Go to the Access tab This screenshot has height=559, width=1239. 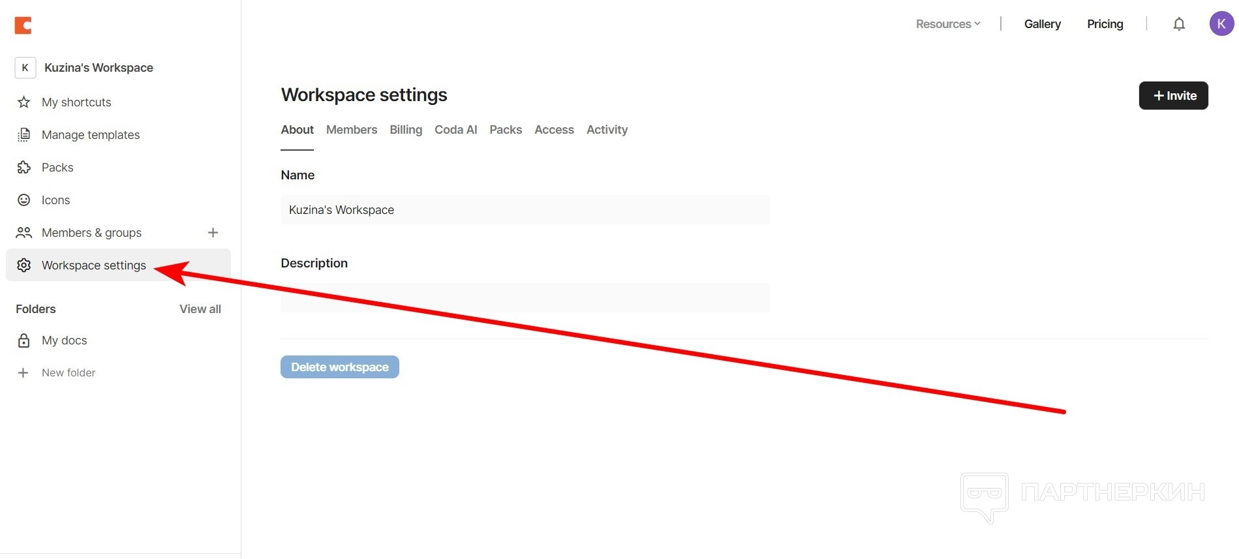554,130
